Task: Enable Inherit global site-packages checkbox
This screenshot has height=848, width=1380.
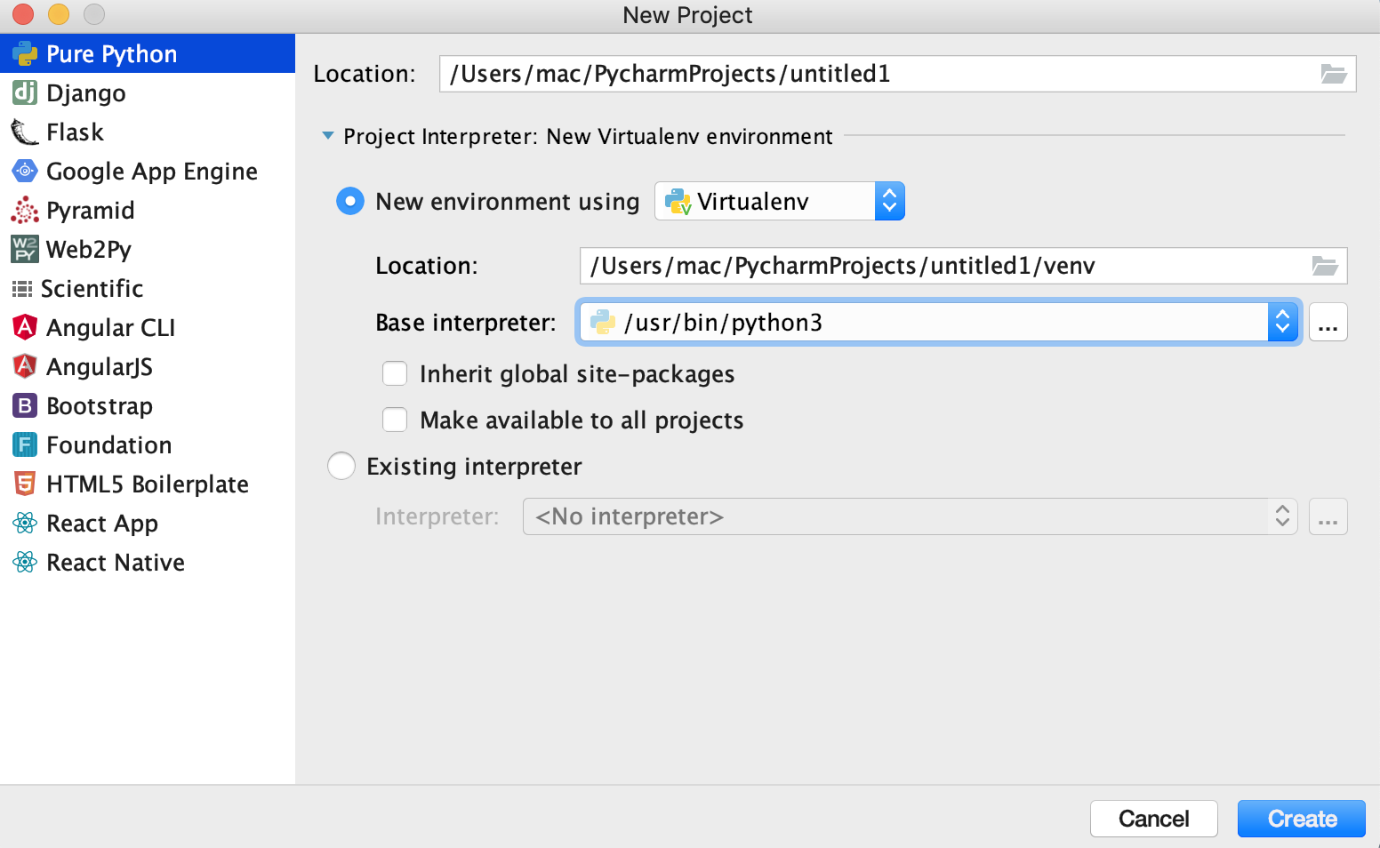Action: (x=395, y=373)
